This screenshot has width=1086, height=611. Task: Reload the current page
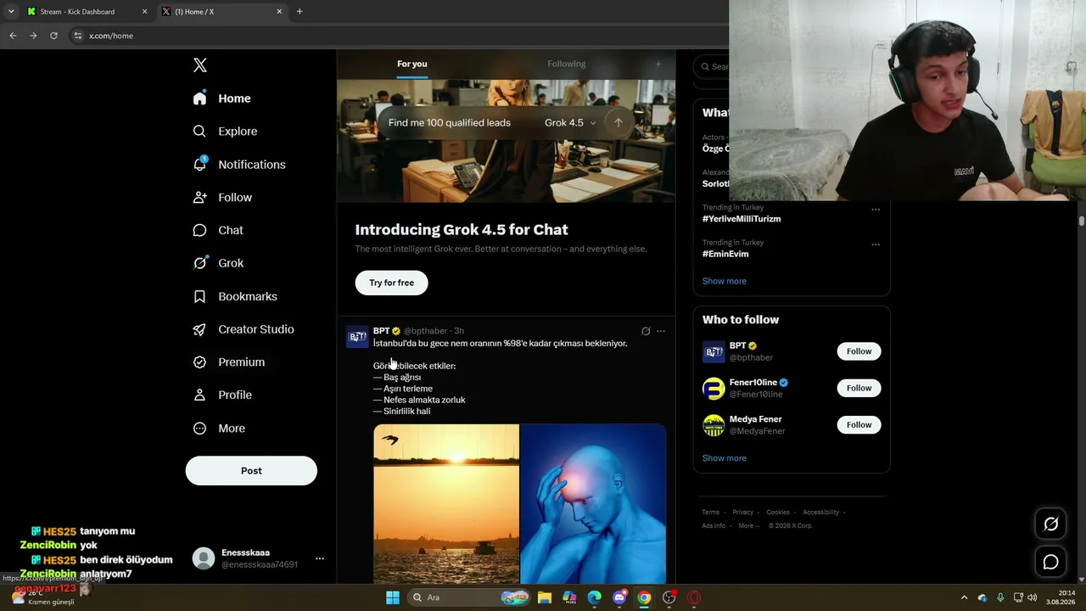tap(53, 36)
